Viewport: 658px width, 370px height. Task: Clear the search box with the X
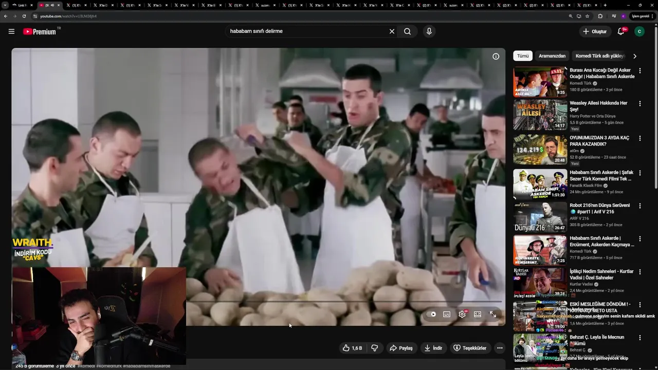click(x=392, y=31)
